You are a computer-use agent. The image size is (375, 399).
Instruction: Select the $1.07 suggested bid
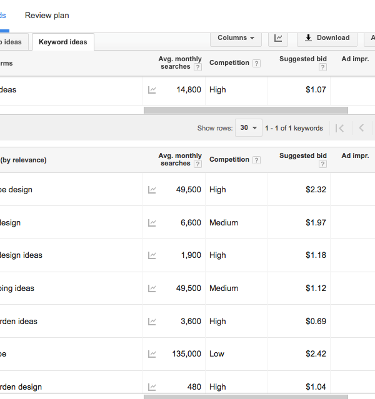coord(316,90)
